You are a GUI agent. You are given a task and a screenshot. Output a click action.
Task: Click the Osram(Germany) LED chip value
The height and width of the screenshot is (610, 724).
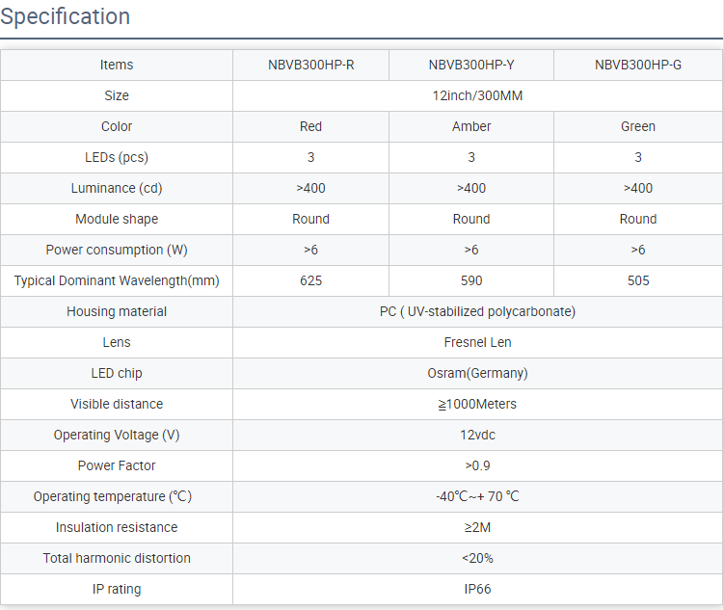click(477, 373)
